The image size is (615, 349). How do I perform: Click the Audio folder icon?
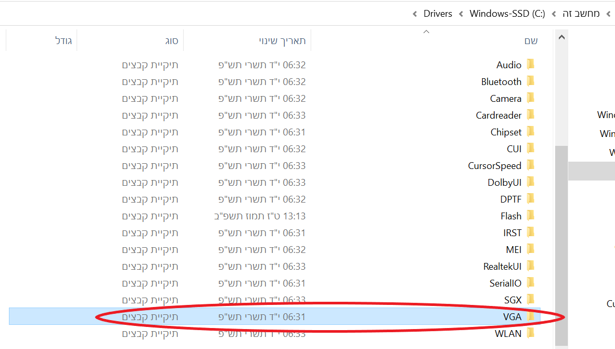pyautogui.click(x=531, y=65)
